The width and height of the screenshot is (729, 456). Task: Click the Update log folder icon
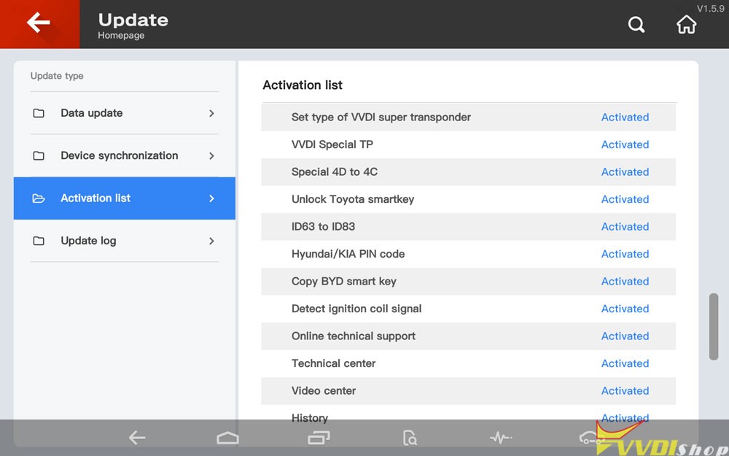tap(39, 241)
